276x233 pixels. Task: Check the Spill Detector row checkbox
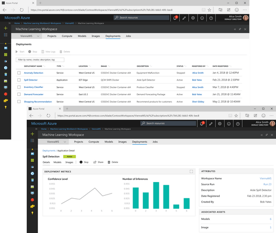click(19, 80)
